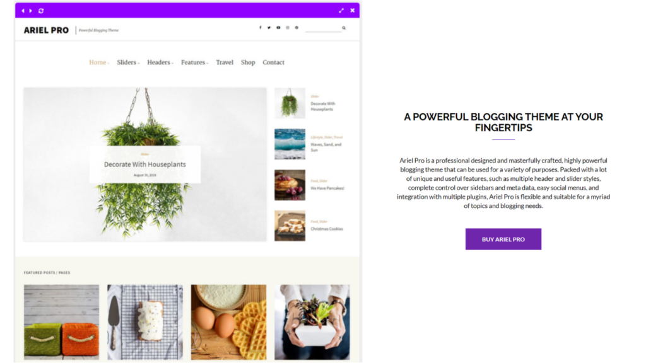The image size is (646, 363).
Task: Reload the preview with refresh icon
Action: [41, 11]
